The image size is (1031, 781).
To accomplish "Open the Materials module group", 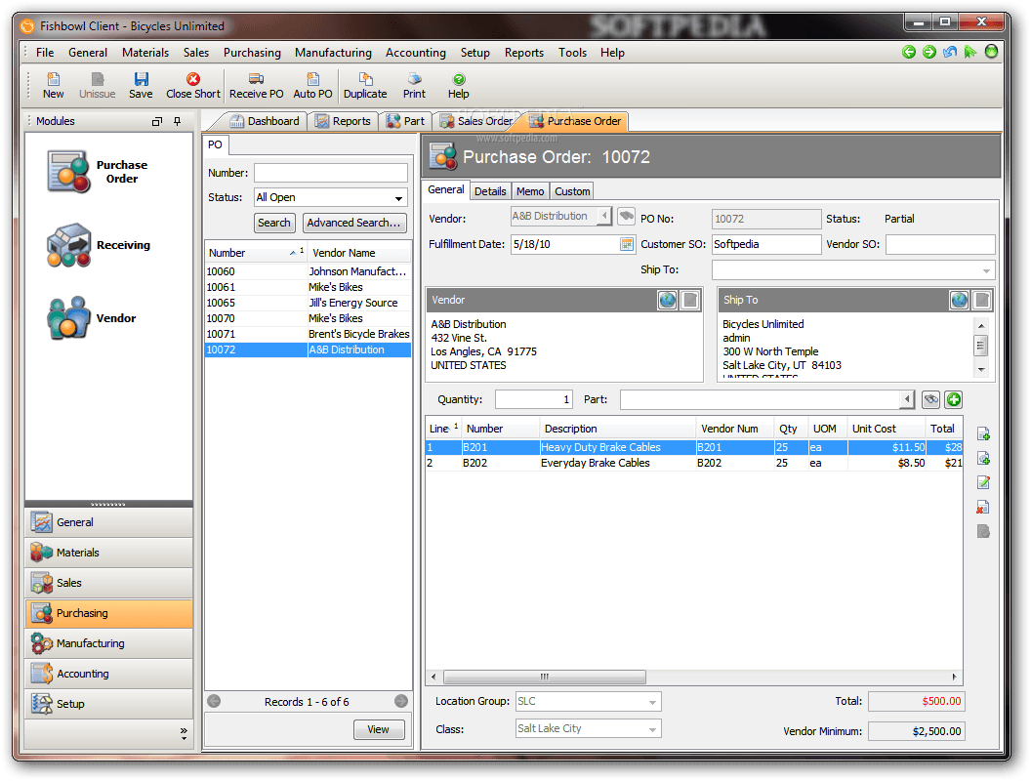I will [x=109, y=553].
